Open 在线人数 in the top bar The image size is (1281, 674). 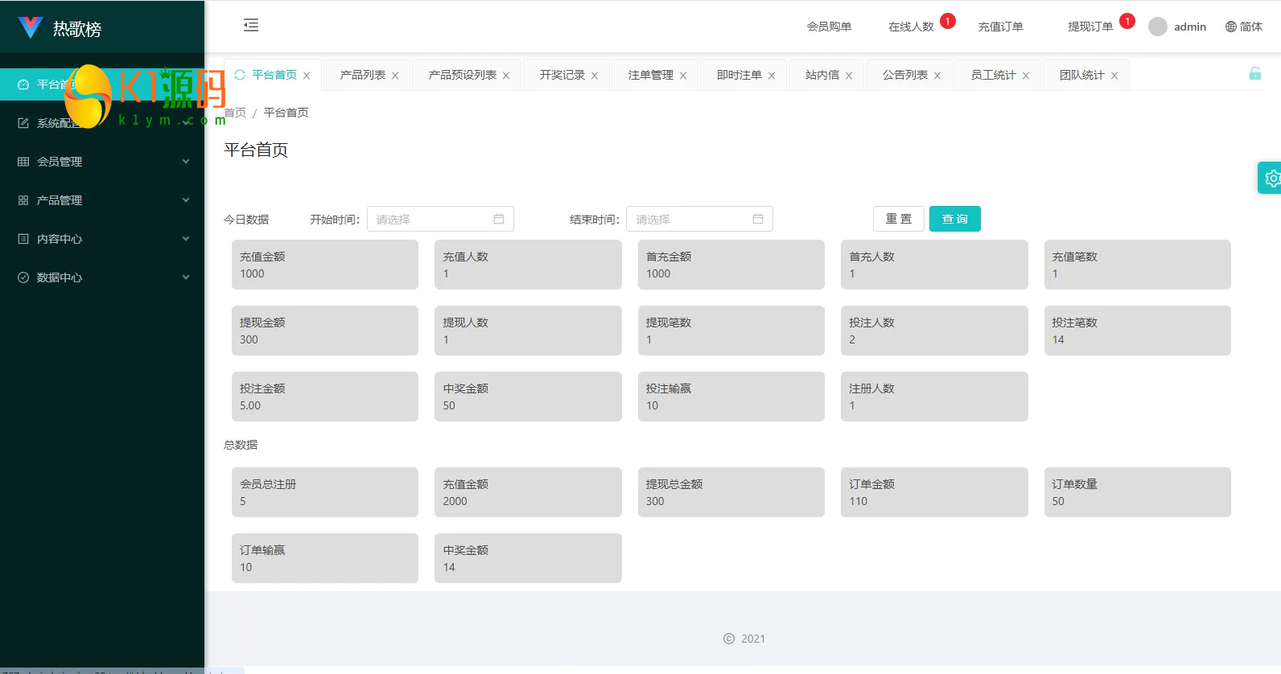911,27
